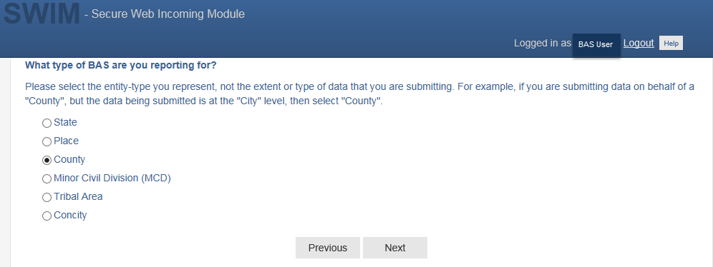Screen dimensions: 713x267
Task: Click the 'Minor Civil Division (MCD)' label text
Action: (112, 178)
